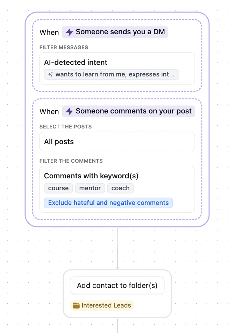Toggle exclusion of hateful and negative comments

click(108, 203)
